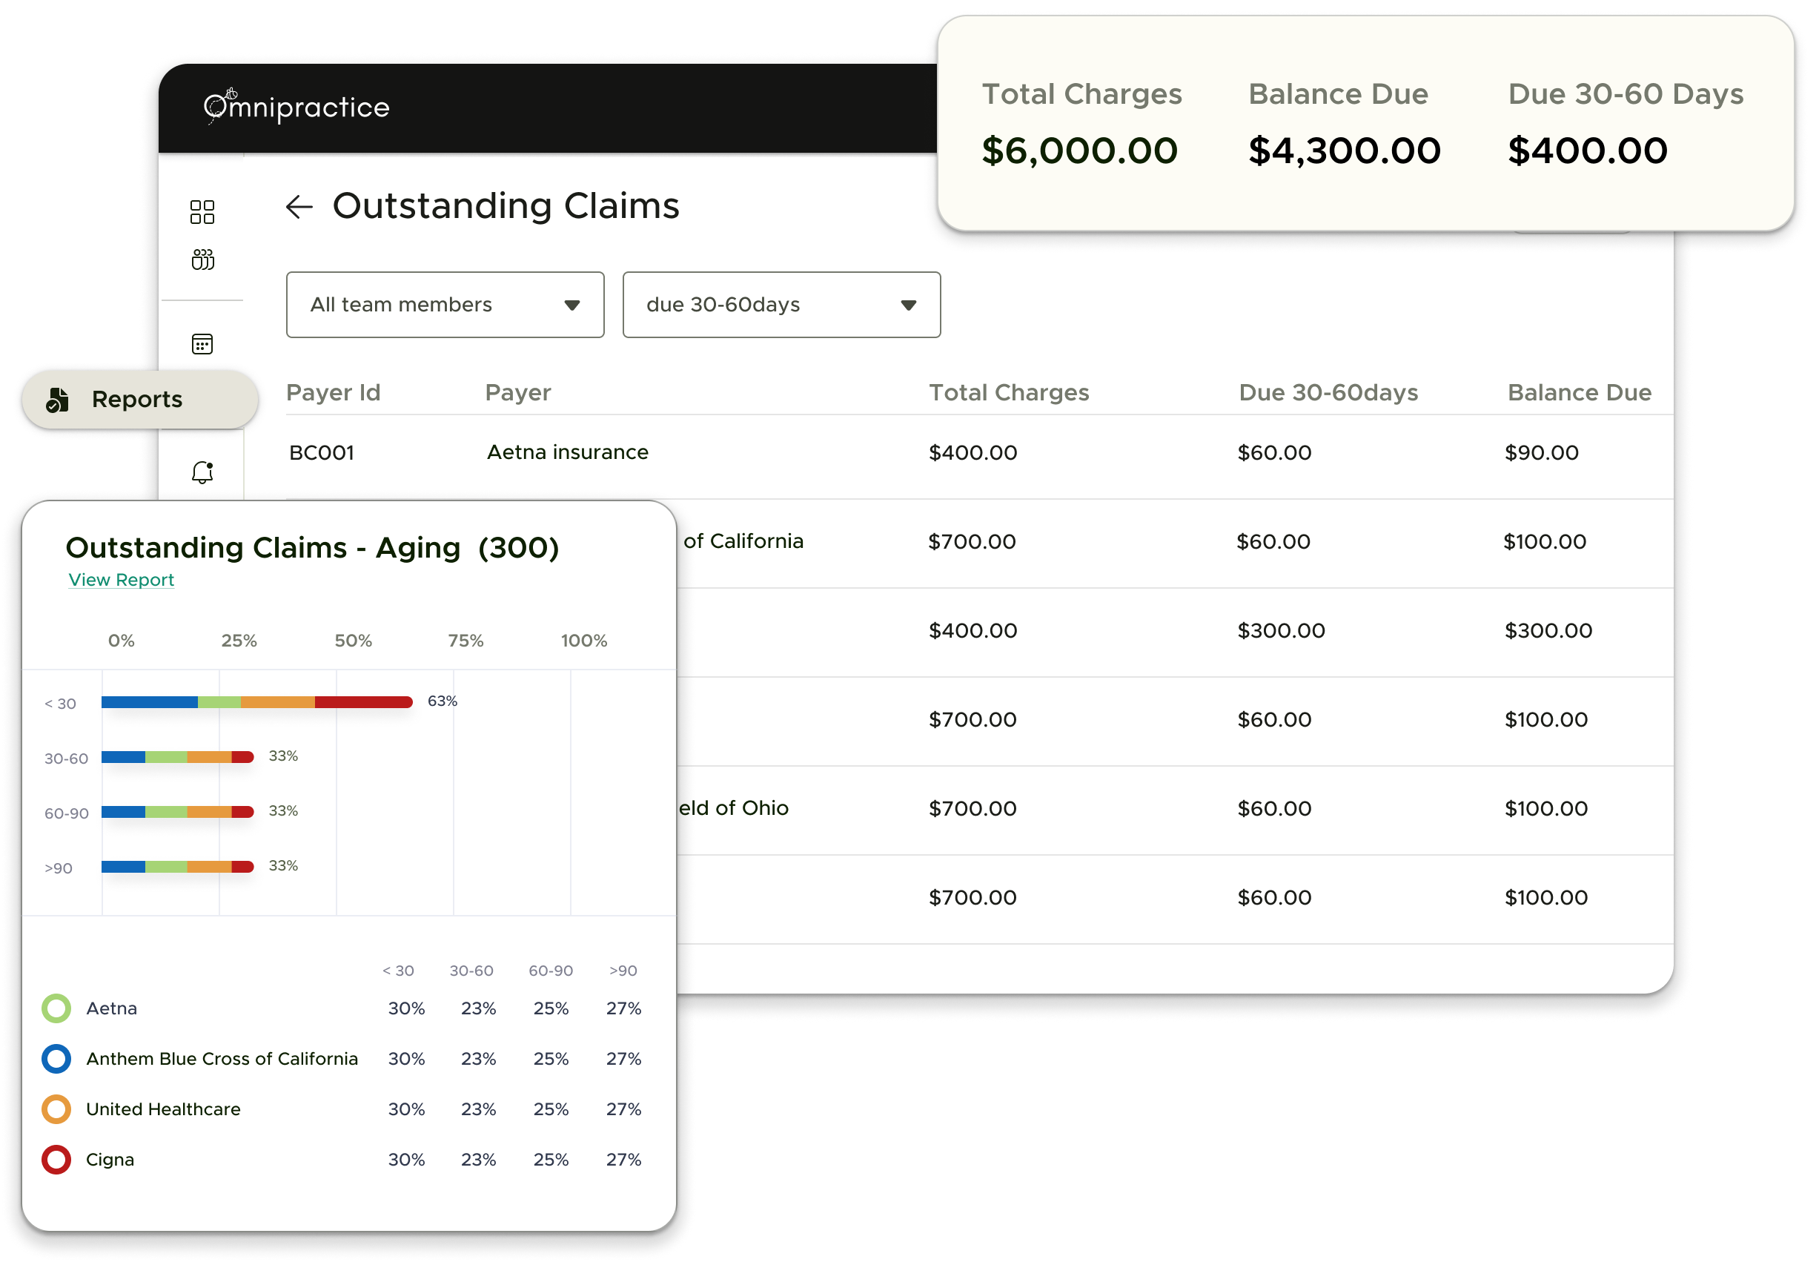This screenshot has height=1262, width=1819.
Task: Click the under-30 aging bar in the chart
Action: coord(257,702)
